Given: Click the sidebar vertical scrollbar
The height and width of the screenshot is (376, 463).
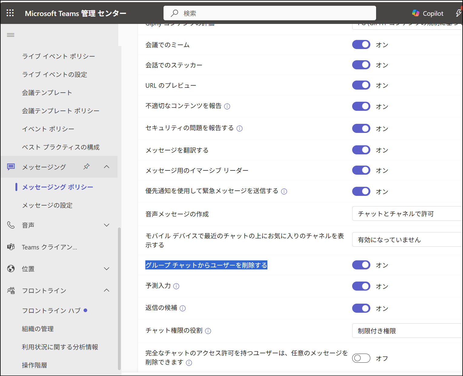Looking at the screenshot, I should [119, 298].
